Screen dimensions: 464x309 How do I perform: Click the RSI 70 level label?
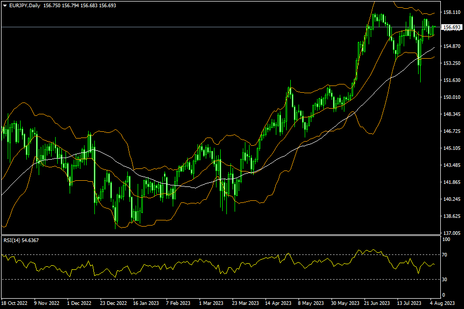[444, 254]
